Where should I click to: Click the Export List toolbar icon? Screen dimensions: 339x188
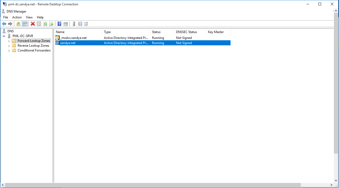pyautogui.click(x=51, y=24)
